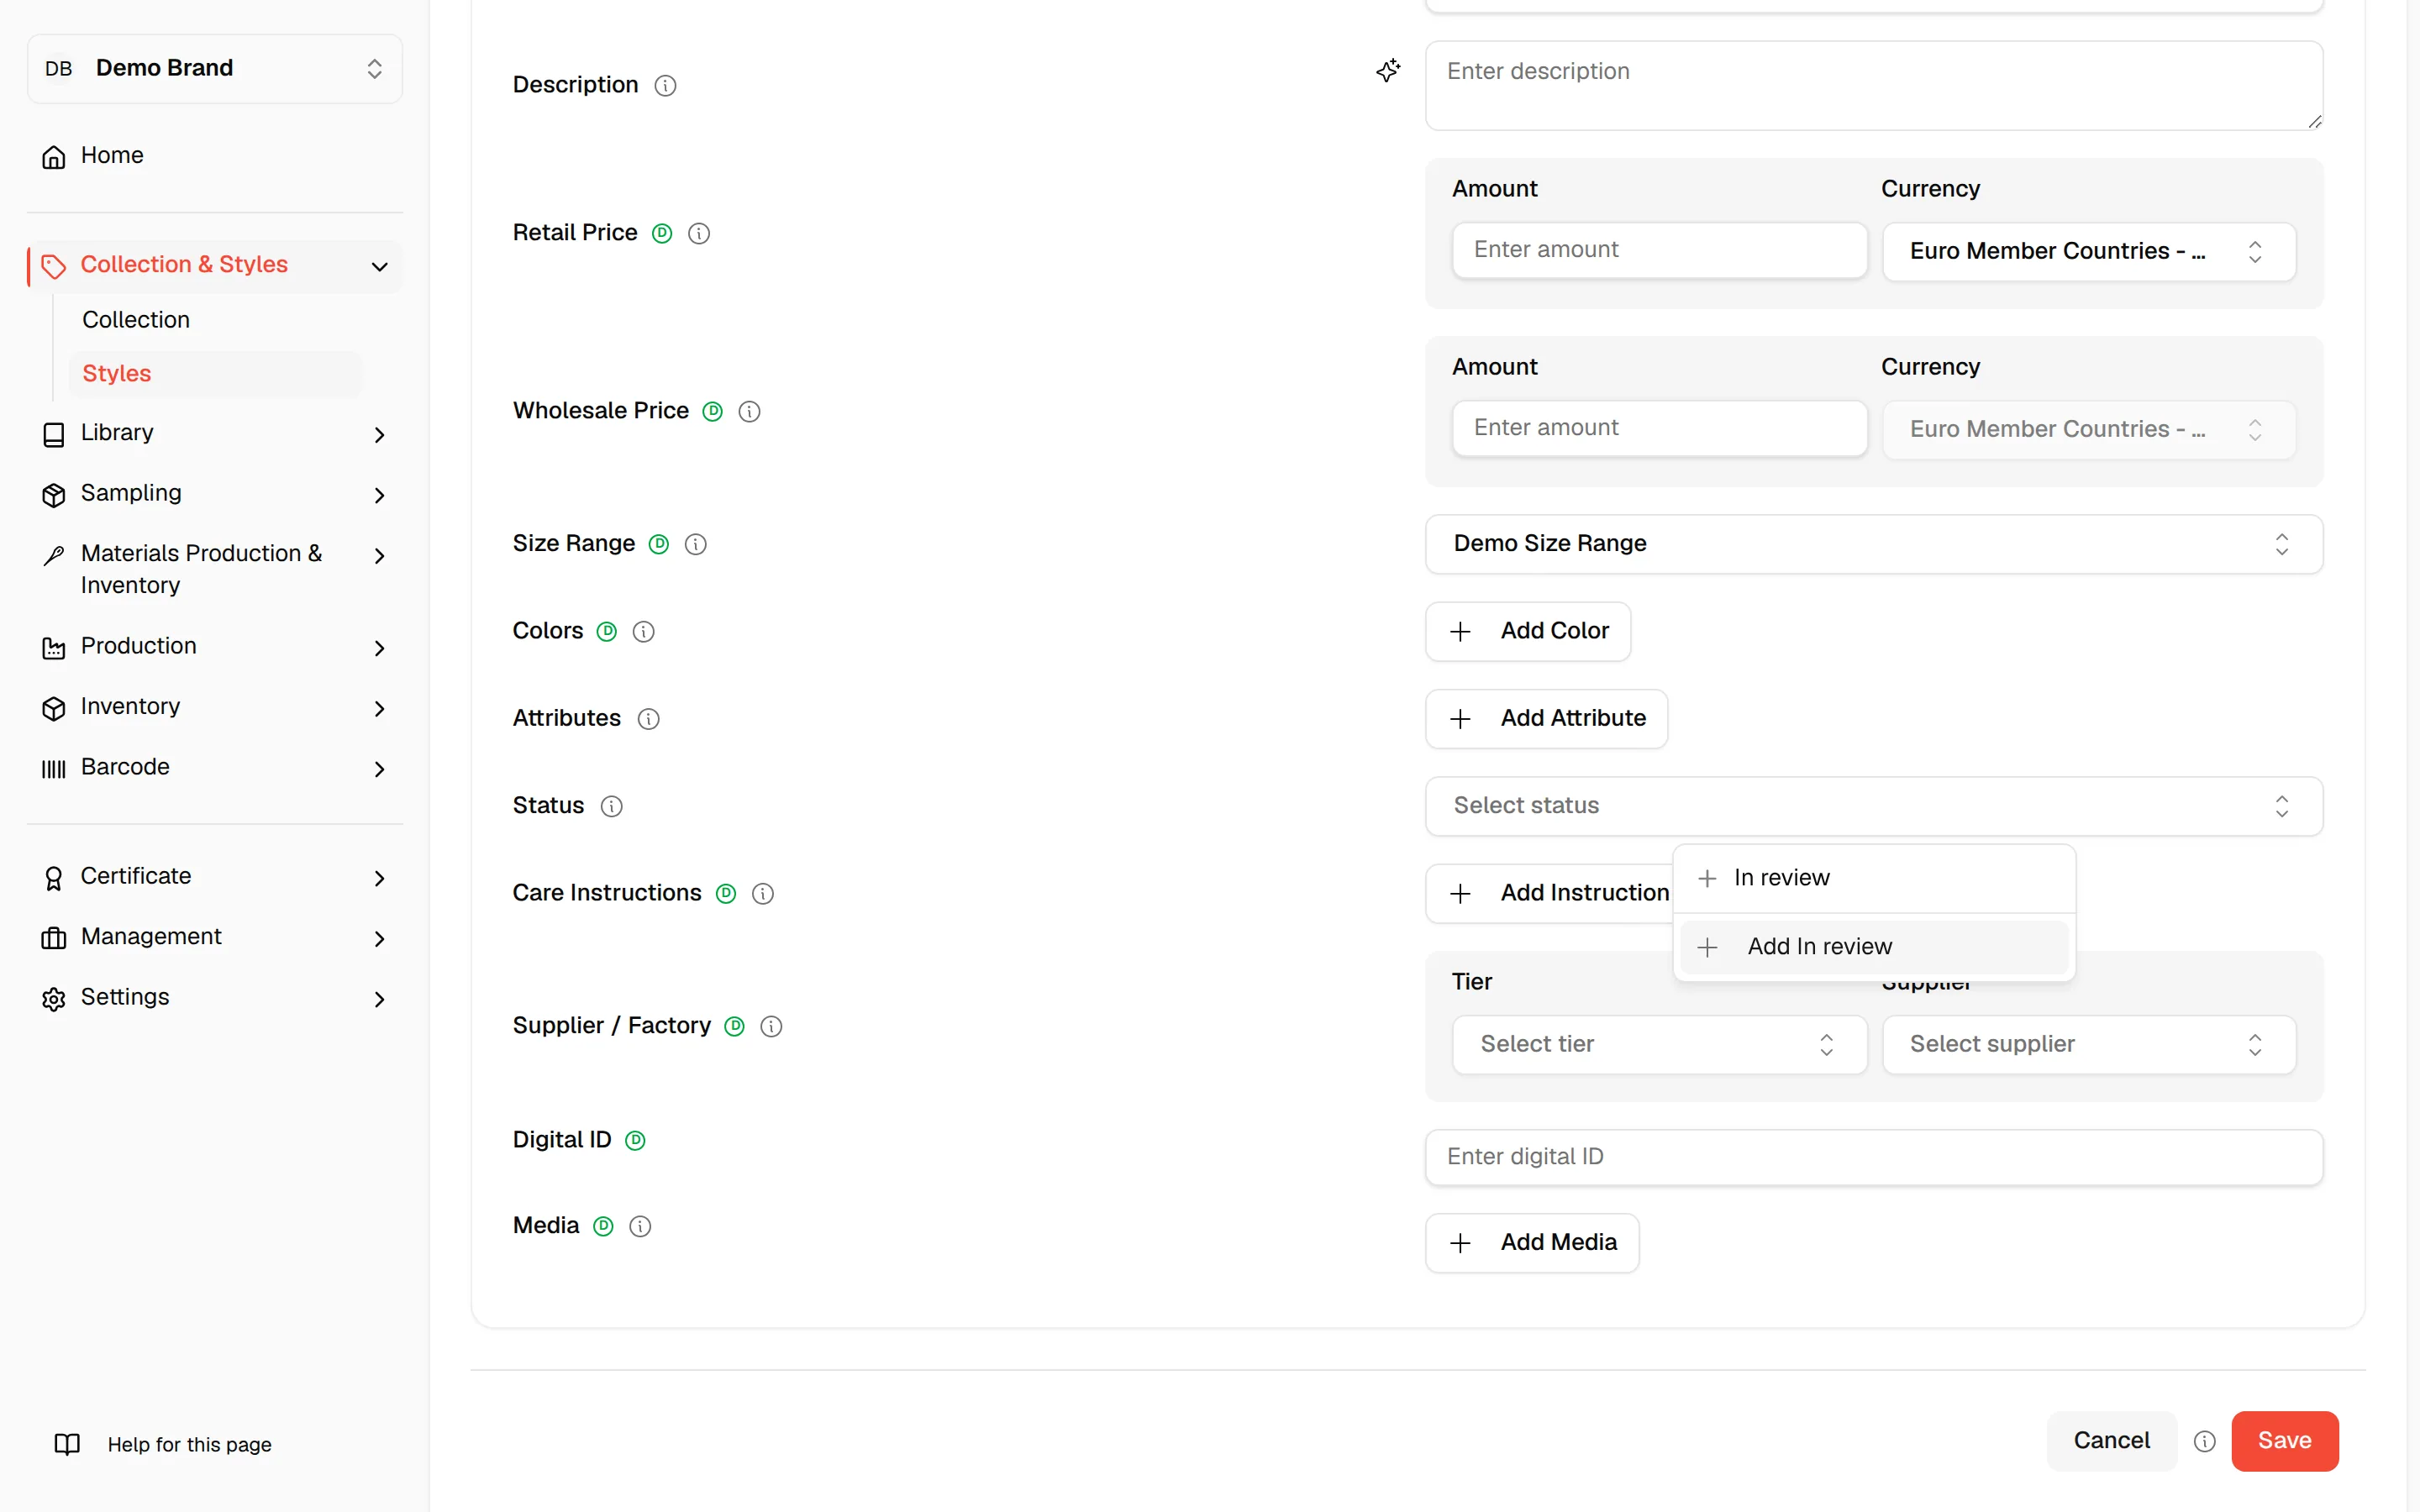Screen dimensions: 2420x1512
Task: Open the Demo Size Range dropdown
Action: tap(1873, 544)
